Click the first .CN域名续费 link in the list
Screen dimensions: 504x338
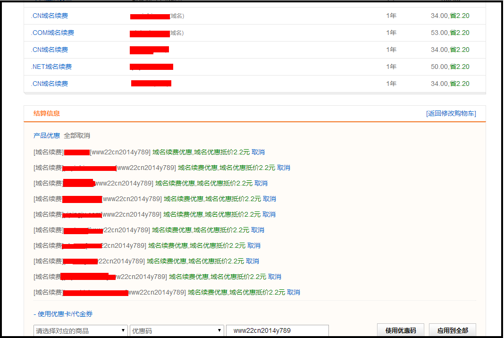point(50,16)
